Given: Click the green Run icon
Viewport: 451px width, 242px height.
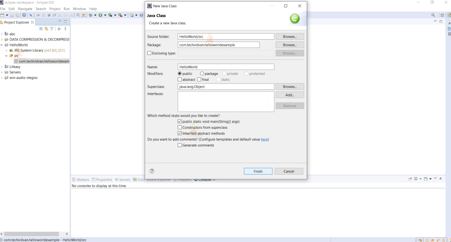Looking at the screenshot, I should click(x=100, y=15).
